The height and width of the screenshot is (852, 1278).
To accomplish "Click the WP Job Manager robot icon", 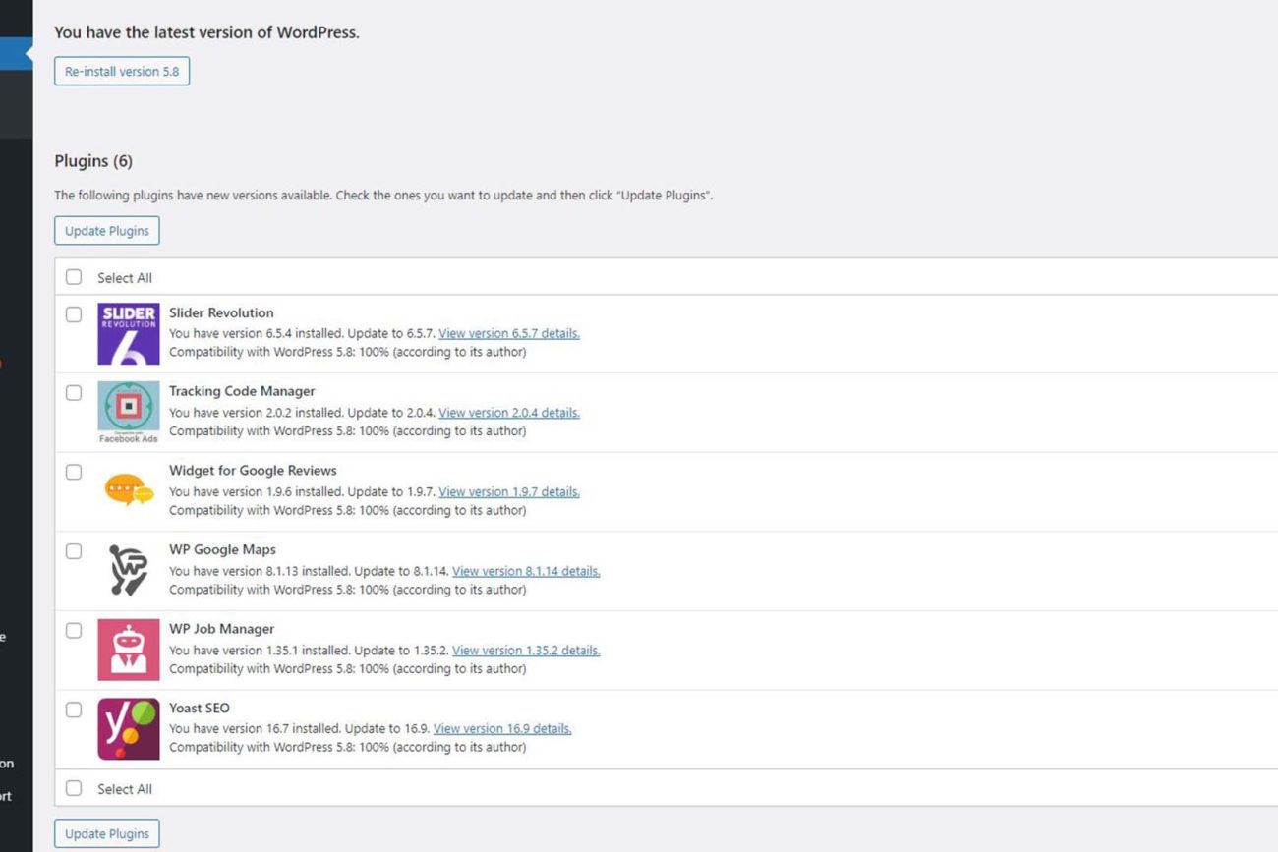I will pyautogui.click(x=127, y=649).
